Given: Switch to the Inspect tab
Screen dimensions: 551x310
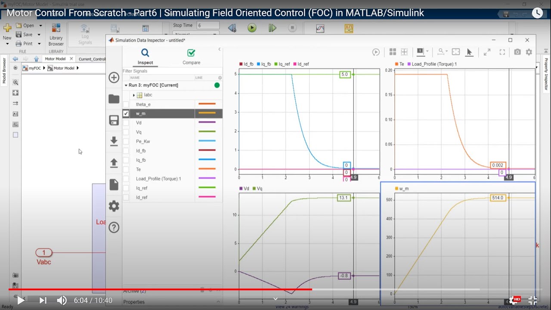Looking at the screenshot, I should 145,56.
